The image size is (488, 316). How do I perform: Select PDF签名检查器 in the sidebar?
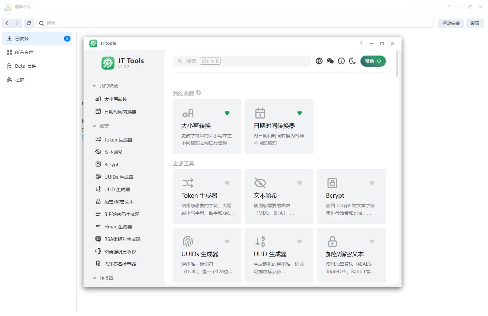[x=120, y=264]
